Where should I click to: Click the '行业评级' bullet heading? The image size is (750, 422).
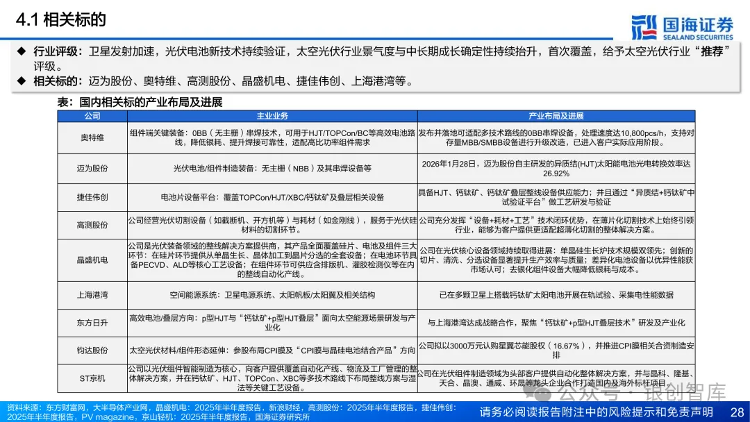point(58,51)
